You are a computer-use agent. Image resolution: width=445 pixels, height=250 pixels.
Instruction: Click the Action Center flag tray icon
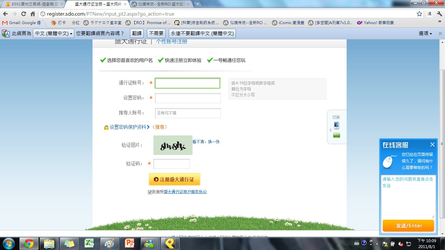[x=385, y=243]
